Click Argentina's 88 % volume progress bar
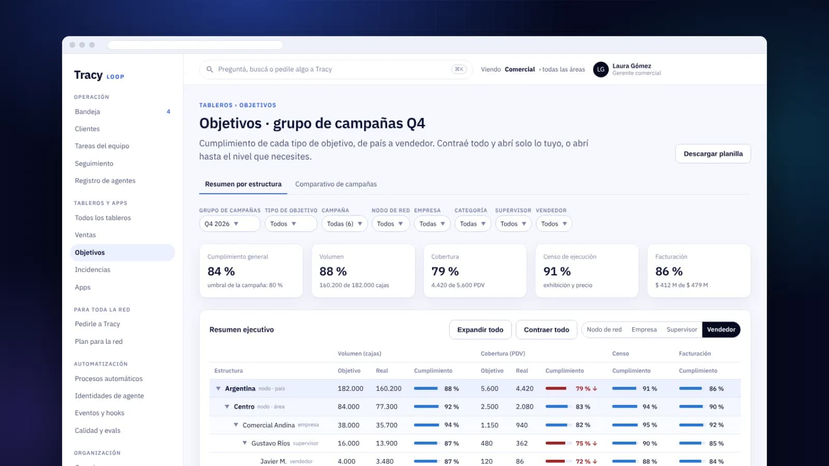This screenshot has height=466, width=829. click(426, 389)
